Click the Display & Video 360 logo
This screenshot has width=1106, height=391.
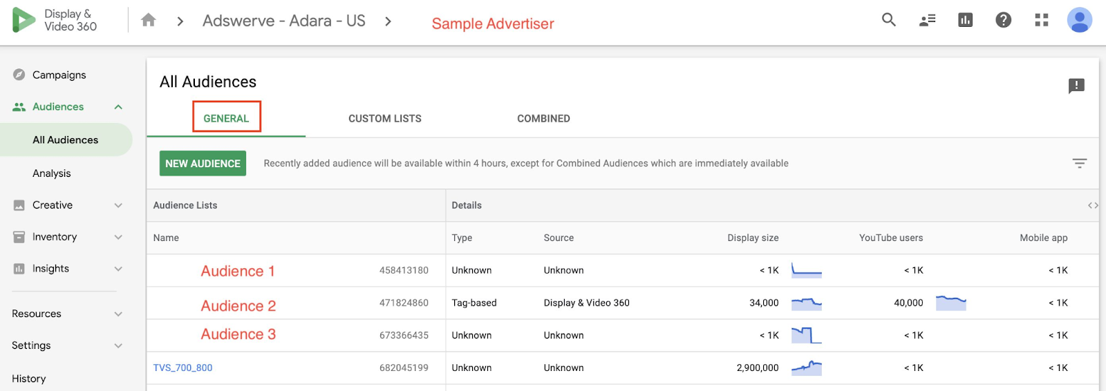click(54, 20)
